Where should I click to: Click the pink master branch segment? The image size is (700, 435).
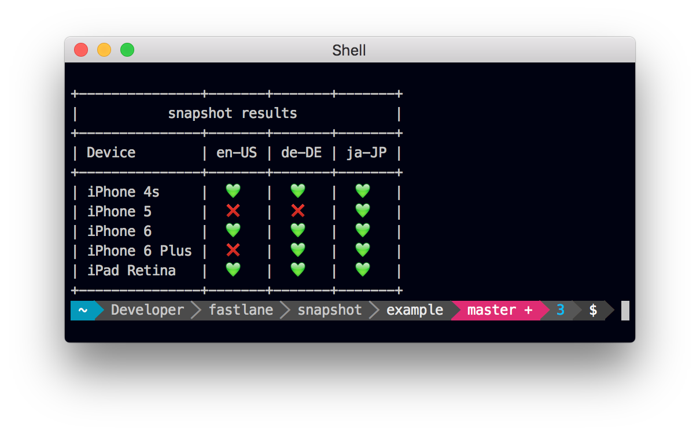click(x=499, y=310)
